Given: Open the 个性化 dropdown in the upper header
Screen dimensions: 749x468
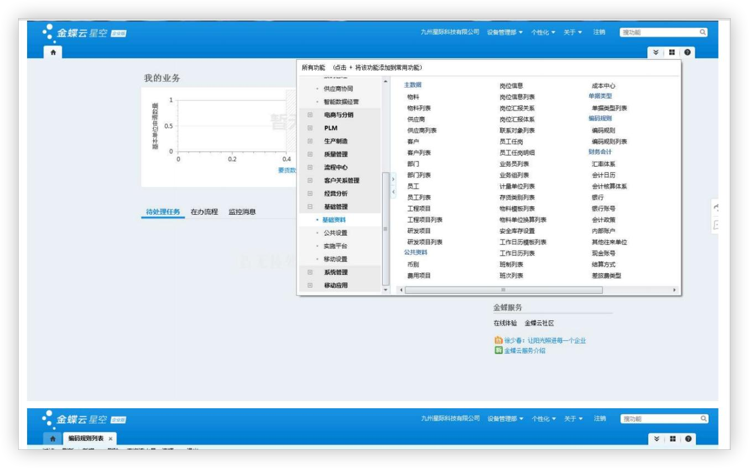Looking at the screenshot, I should pos(543,33).
